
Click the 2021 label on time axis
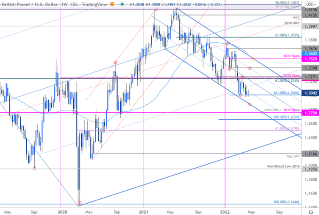tap(143, 211)
